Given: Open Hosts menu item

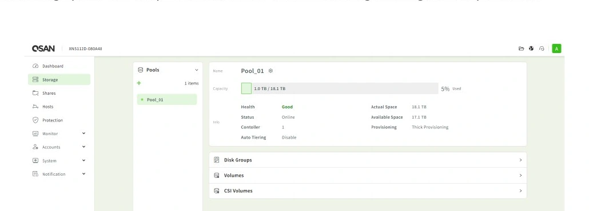Looking at the screenshot, I should tap(59, 107).
